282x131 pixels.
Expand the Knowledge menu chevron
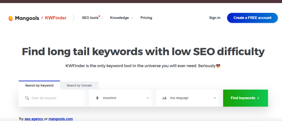tap(132, 18)
